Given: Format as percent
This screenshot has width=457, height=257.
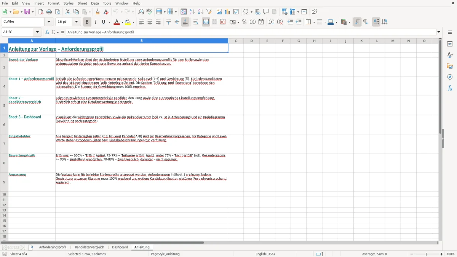Looking at the screenshot, I should [x=244, y=22].
